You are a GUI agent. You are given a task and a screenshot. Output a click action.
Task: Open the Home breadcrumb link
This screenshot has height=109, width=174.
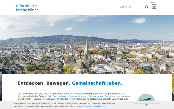[x=153, y=2]
